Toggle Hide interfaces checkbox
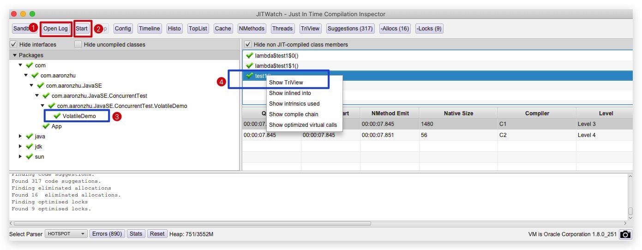The height and width of the screenshot is (250, 642). pos(14,45)
